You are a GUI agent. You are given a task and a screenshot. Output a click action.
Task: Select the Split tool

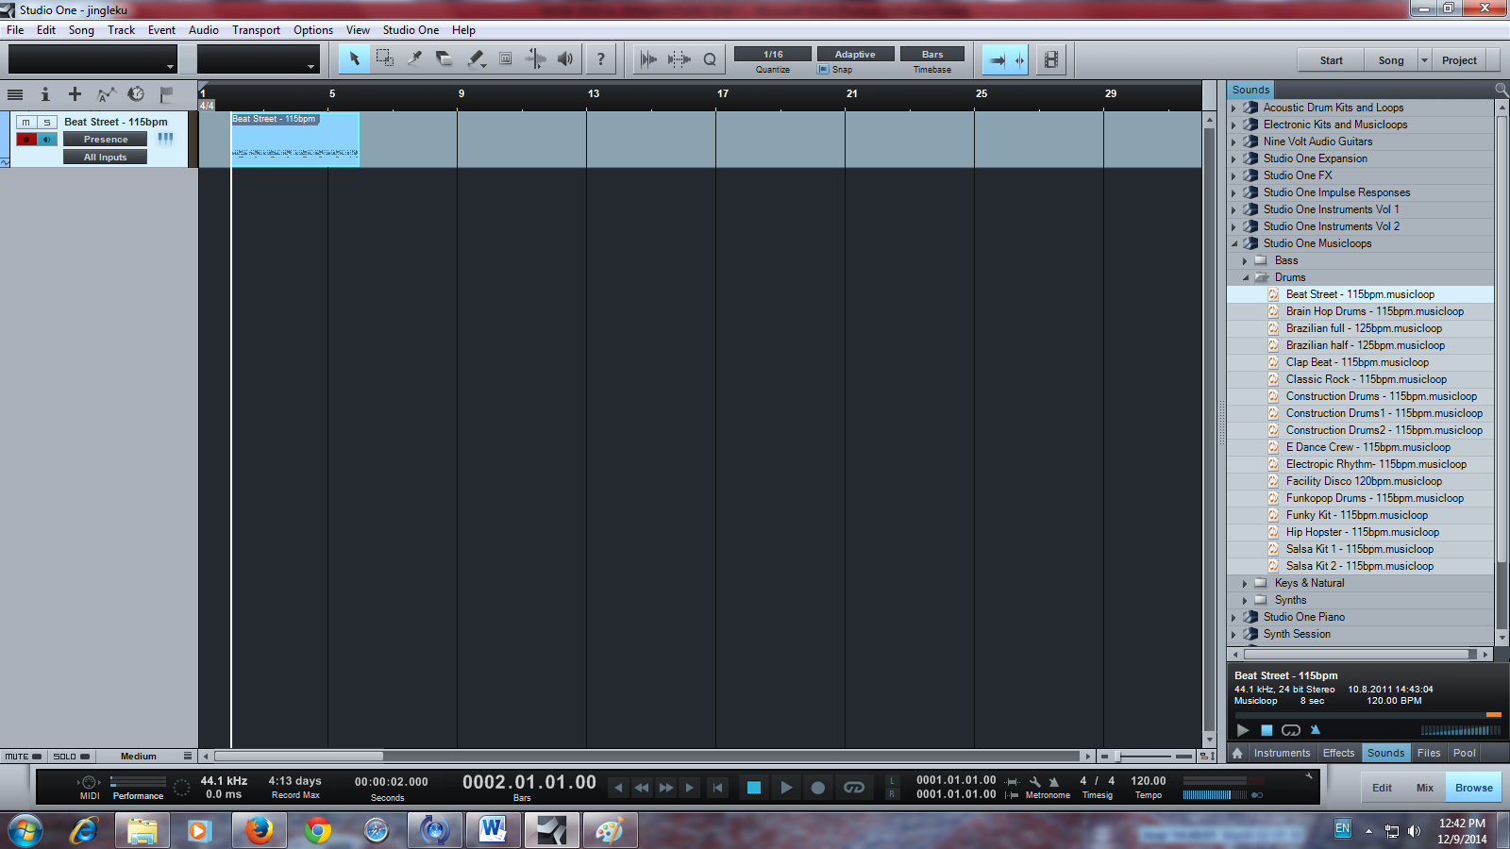point(414,58)
